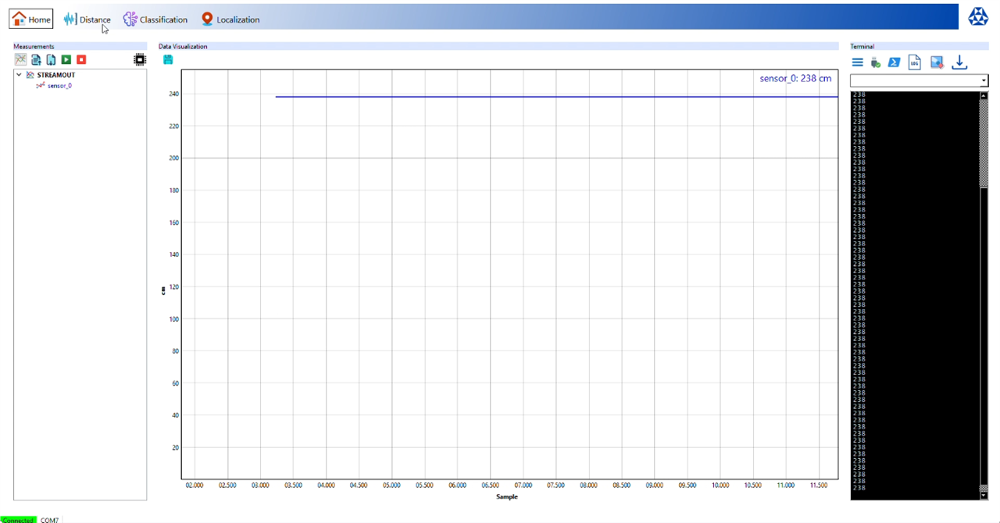1000x523 pixels.
Task: Click the file download icon in Measurements
Action: coord(51,59)
